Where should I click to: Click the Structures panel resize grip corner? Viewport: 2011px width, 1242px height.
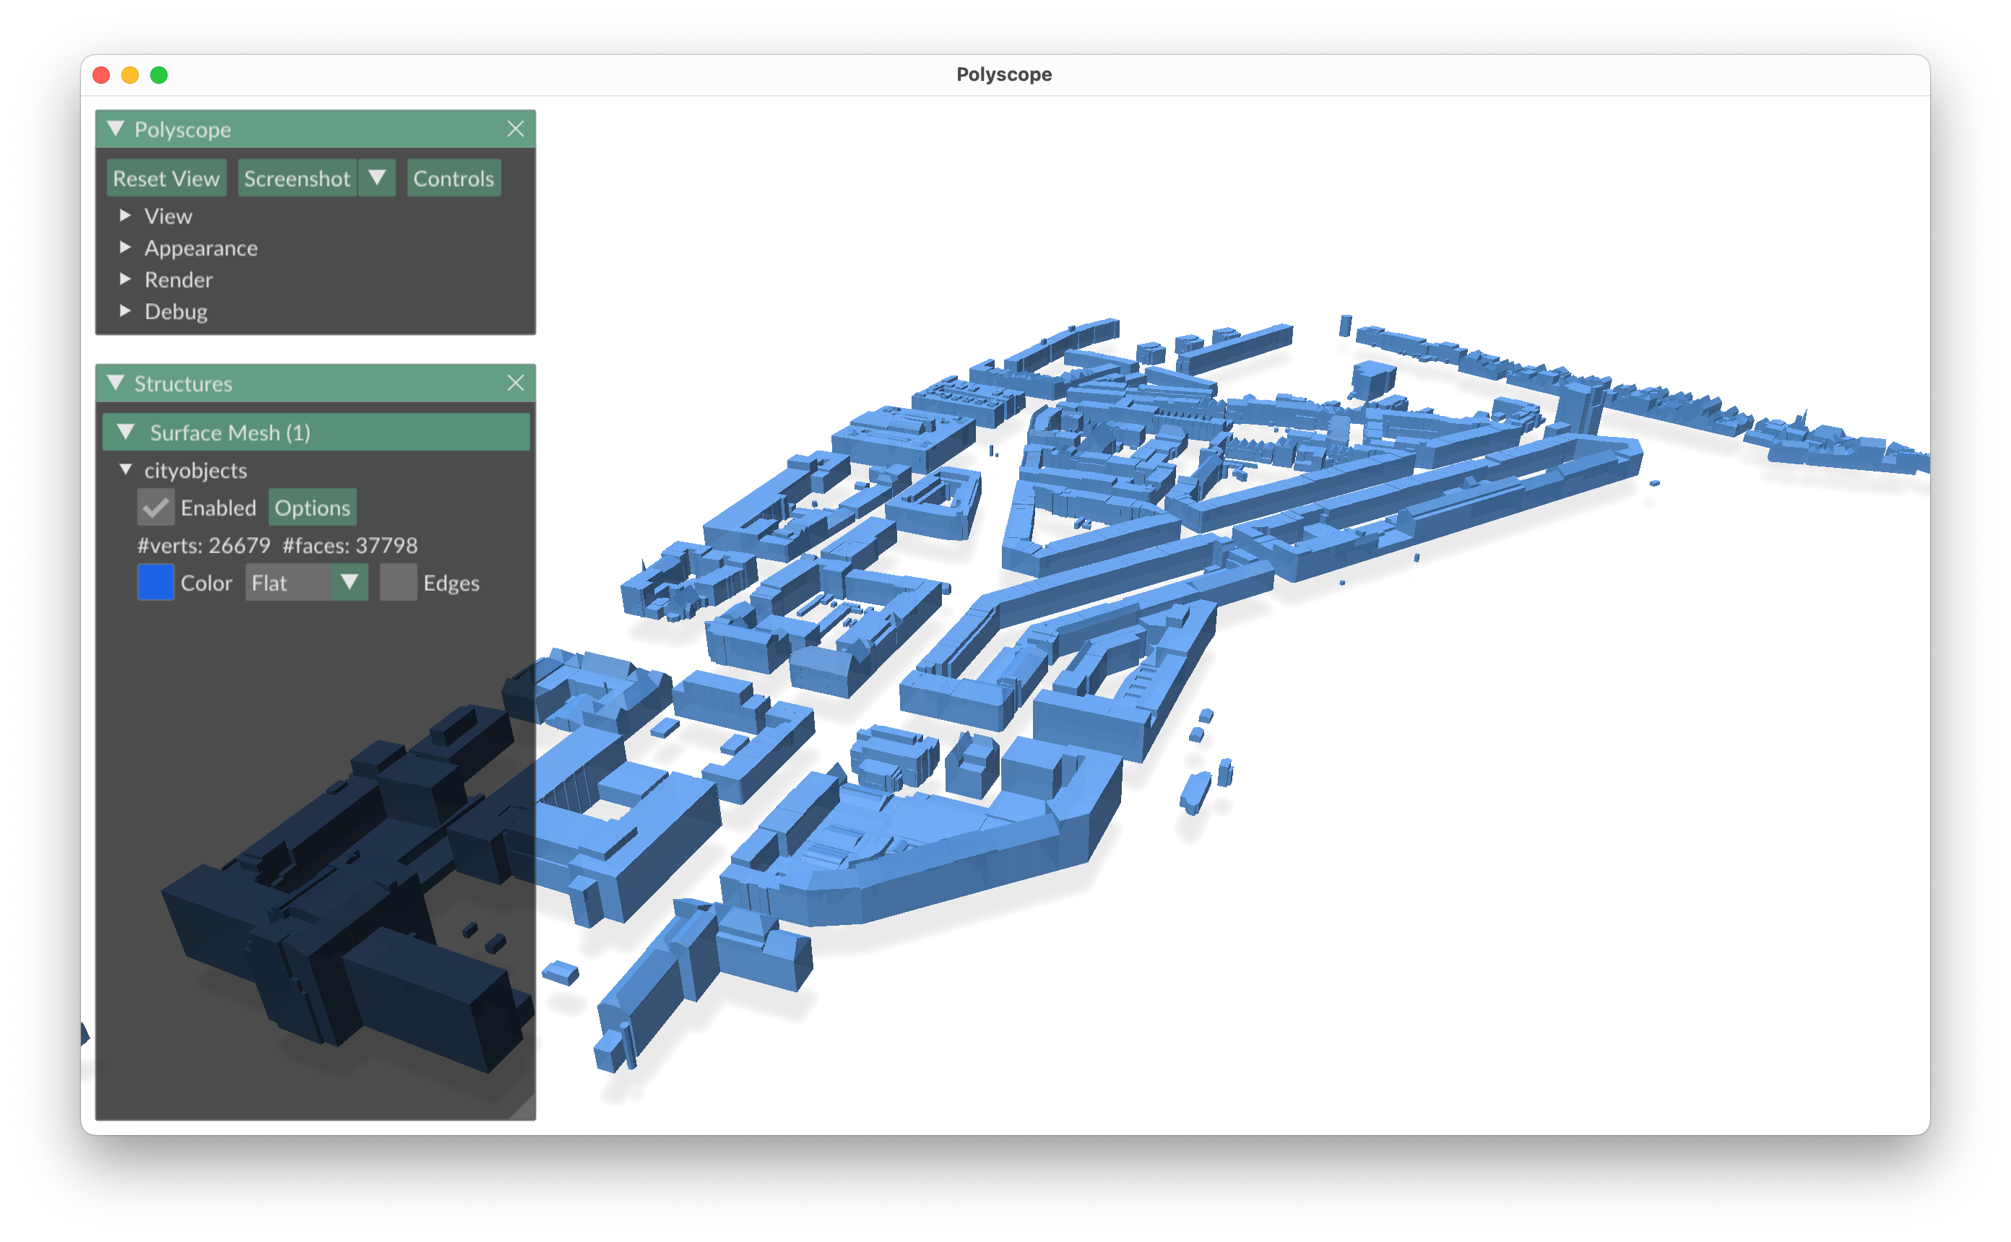526,1111
